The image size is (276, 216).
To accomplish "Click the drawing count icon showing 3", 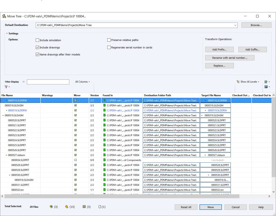I will 84,207.
